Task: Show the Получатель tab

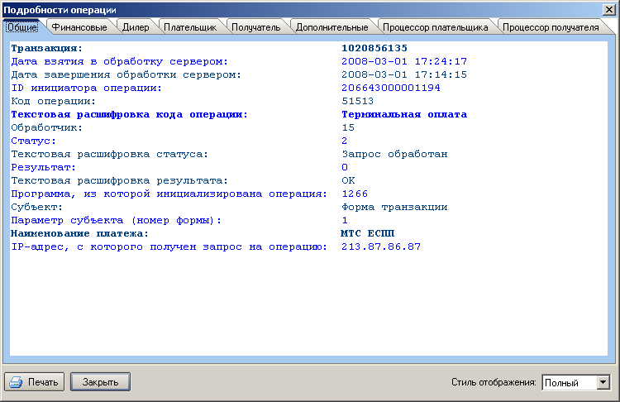Action: click(255, 27)
